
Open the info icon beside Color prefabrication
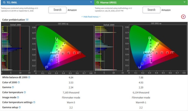tap(27, 20)
